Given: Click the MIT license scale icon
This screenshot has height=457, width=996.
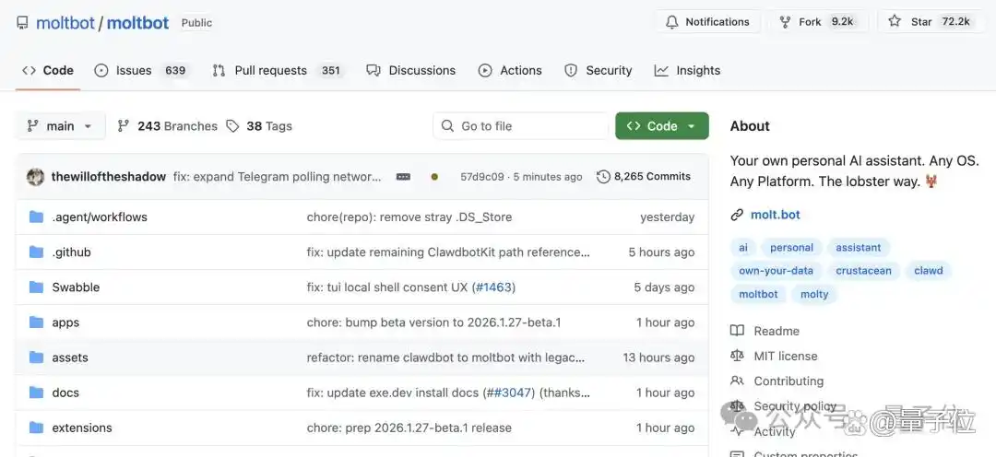Looking at the screenshot, I should tap(737, 356).
